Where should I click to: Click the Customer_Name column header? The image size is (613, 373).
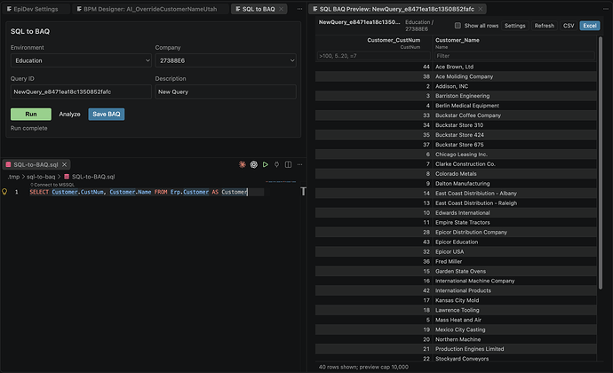click(x=458, y=40)
